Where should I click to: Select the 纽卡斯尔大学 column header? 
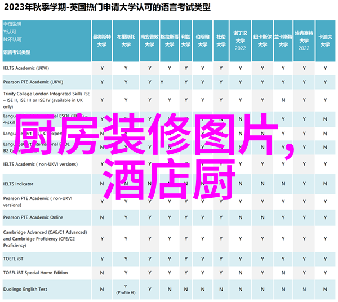tap(263, 41)
